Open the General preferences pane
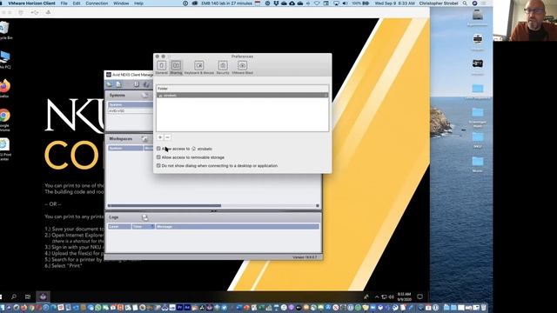Screen dimensions: 557x313 (161, 67)
